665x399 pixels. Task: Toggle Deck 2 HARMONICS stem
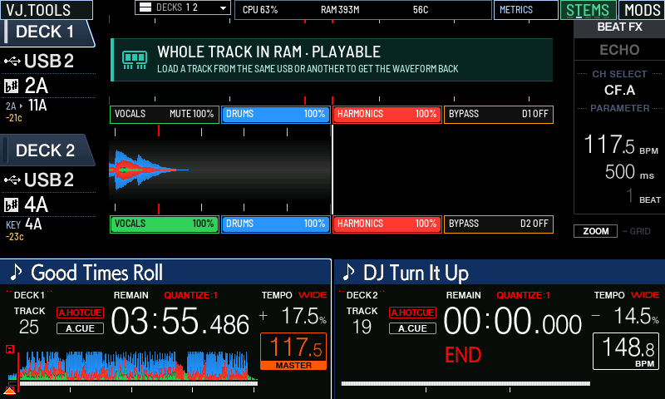(x=387, y=224)
